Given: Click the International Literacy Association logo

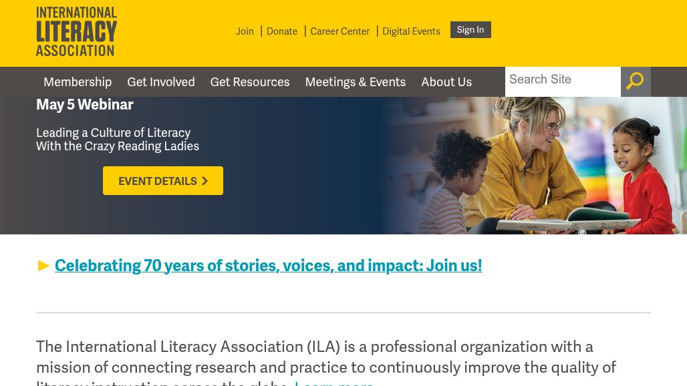Looking at the screenshot, I should [x=76, y=31].
